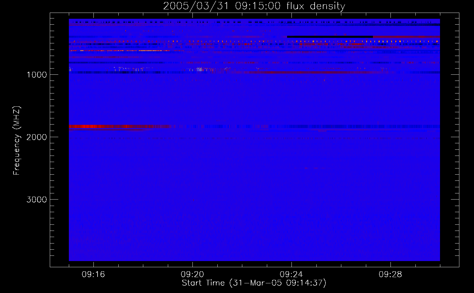474x293 pixels.
Task: Click the '3000' frequency tick label
Action: 37,200
